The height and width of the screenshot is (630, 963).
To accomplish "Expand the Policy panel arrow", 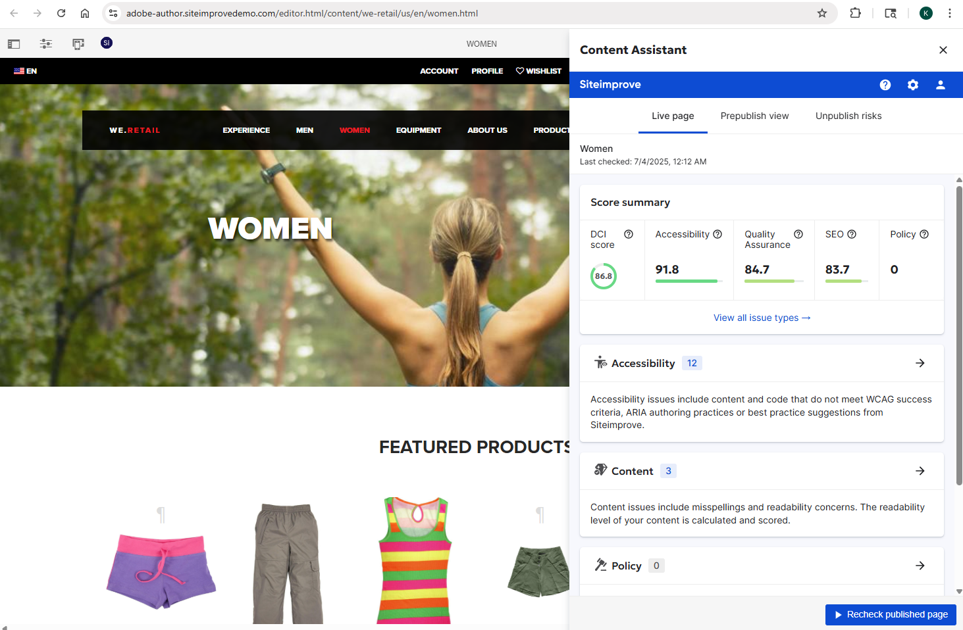I will [920, 565].
